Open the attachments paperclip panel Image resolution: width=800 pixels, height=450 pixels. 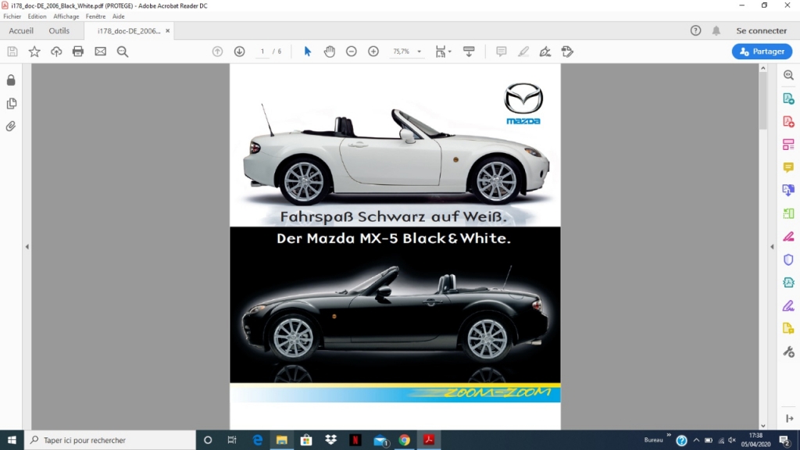11,126
